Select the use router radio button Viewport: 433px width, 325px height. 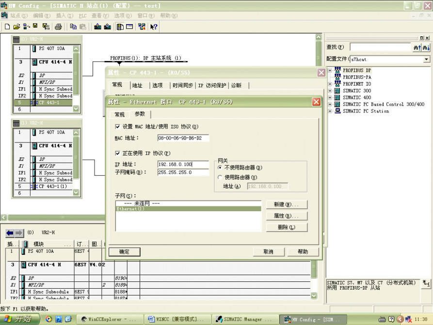(221, 177)
